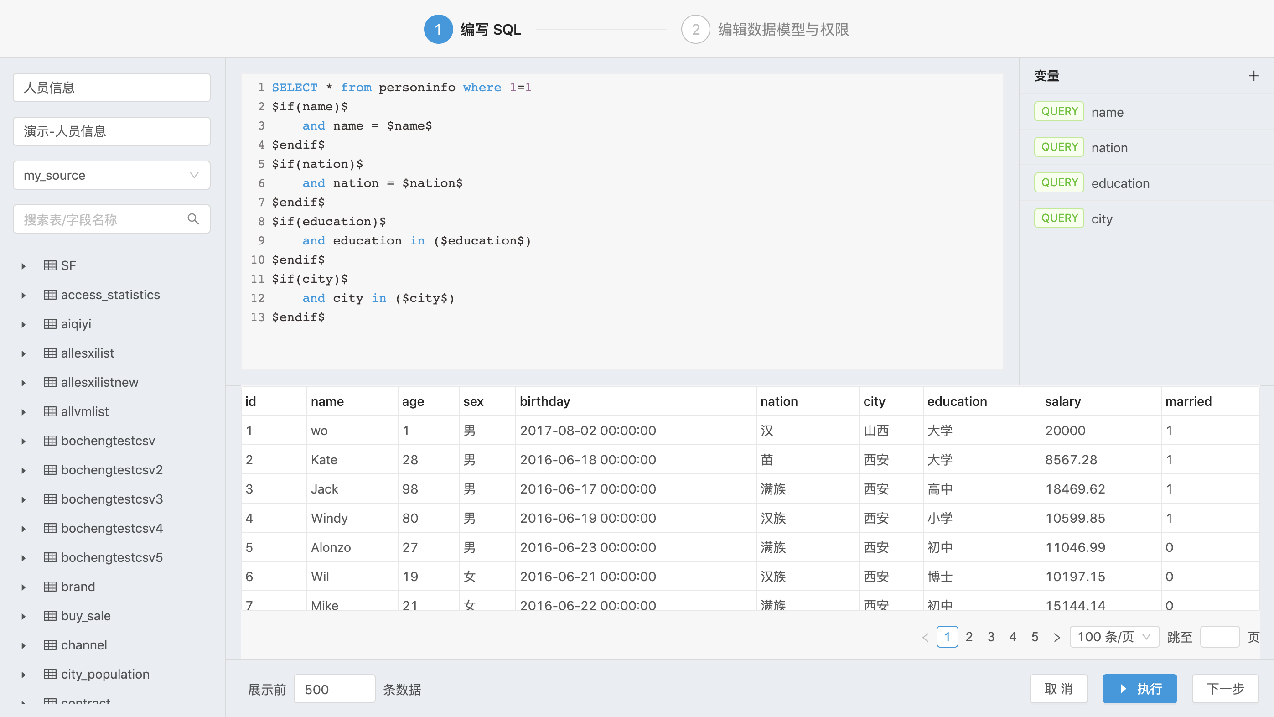Click the 下一步 next step button

pyautogui.click(x=1225, y=688)
